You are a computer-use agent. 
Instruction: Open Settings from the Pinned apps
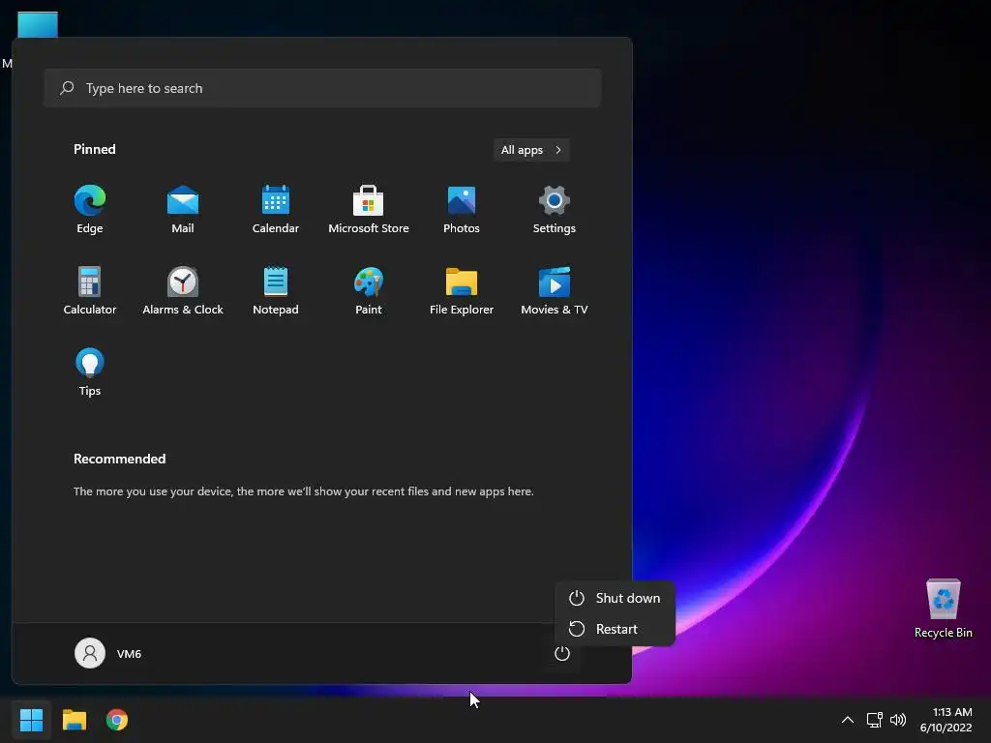[555, 210]
